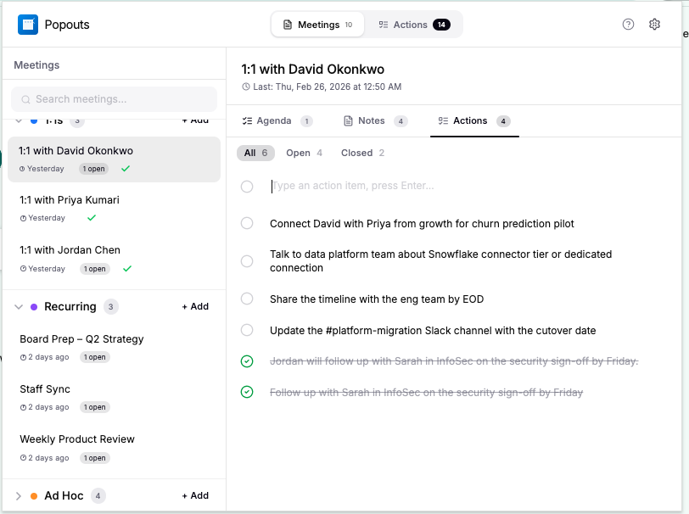Check the 'Share the timeline' action item
The image size is (689, 514).
click(247, 299)
